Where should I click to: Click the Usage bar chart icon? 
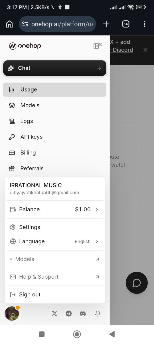tap(12, 89)
